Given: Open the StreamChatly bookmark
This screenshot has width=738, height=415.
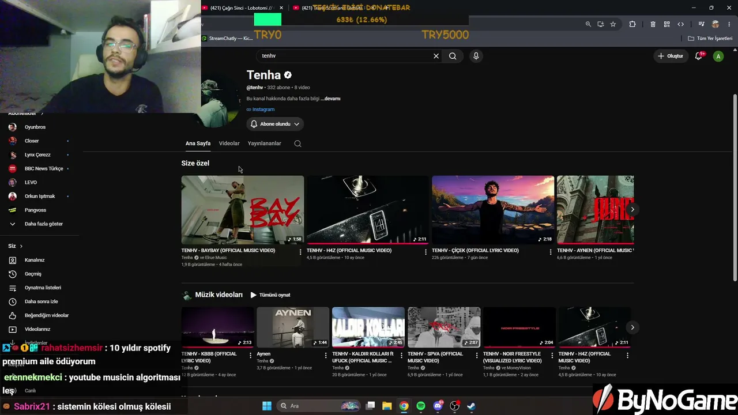Looking at the screenshot, I should [227, 39].
